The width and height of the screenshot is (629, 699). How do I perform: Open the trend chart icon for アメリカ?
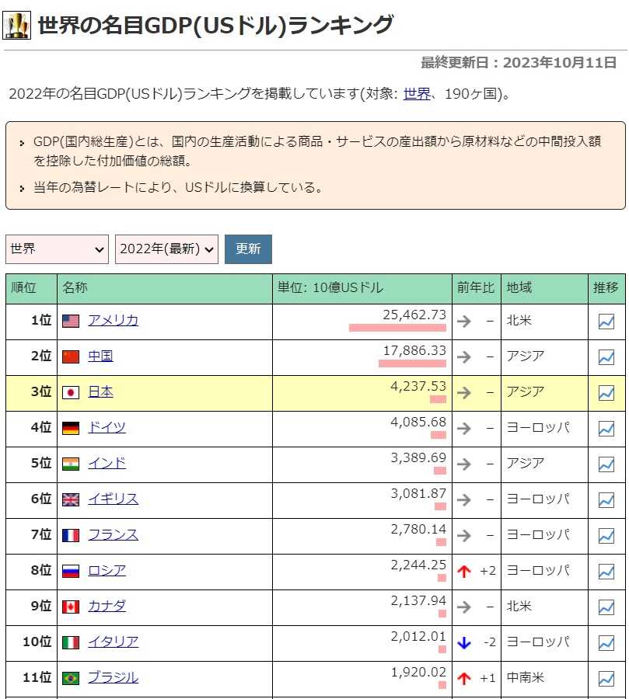click(x=606, y=322)
